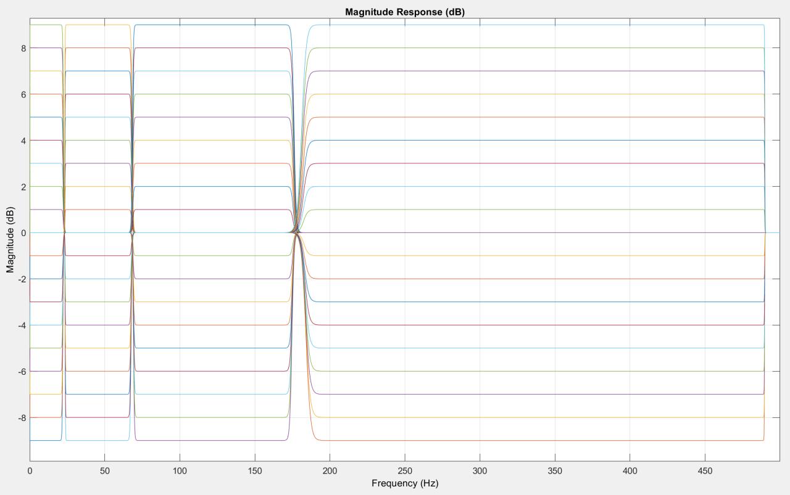The image size is (790, 495).
Task: Pick the purple -9 dB plateau near 120 Hz
Action: click(210, 440)
